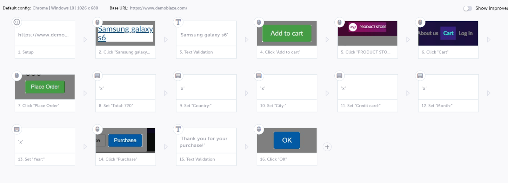Select the PRODUCT STORE step thumbnail

click(x=367, y=33)
